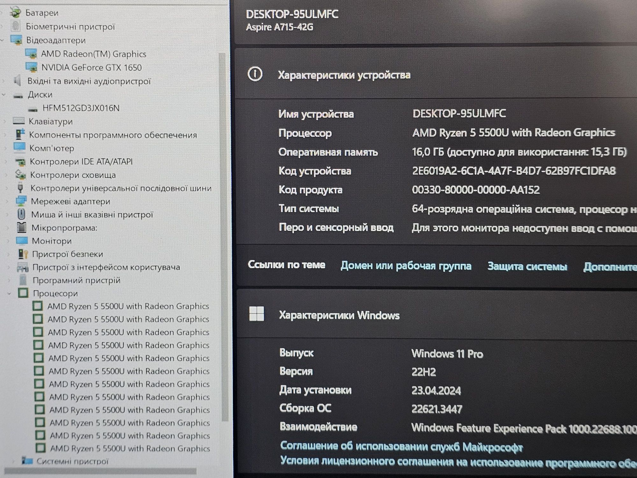The image size is (637, 478).
Task: Expand the Монітори tree node
Action: [8, 241]
